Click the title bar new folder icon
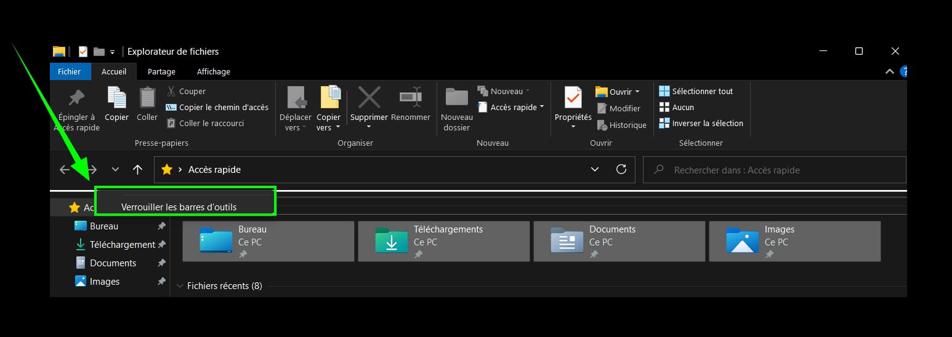Screen dimensions: 952x337 click(99, 52)
